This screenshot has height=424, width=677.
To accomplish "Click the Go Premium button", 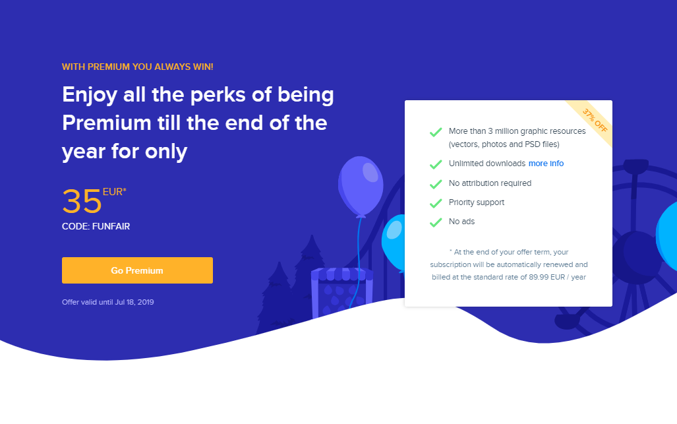I will click(137, 270).
